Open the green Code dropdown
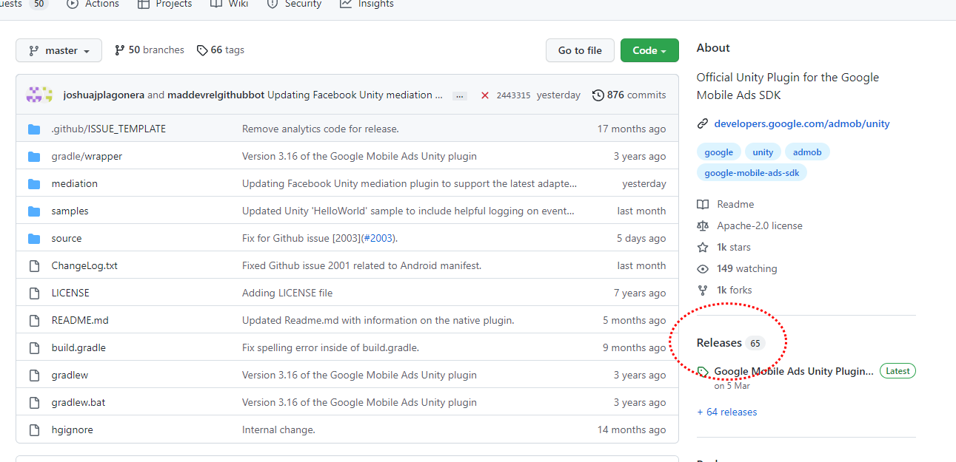The height and width of the screenshot is (462, 956). 649,50
